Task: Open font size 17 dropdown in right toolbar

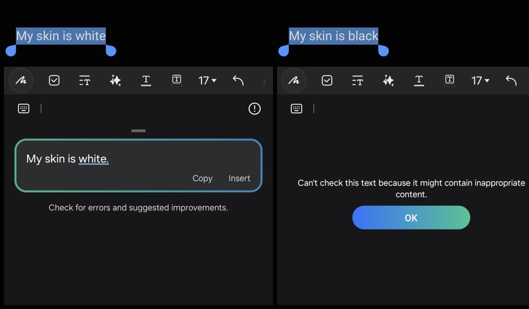Action: click(x=480, y=80)
